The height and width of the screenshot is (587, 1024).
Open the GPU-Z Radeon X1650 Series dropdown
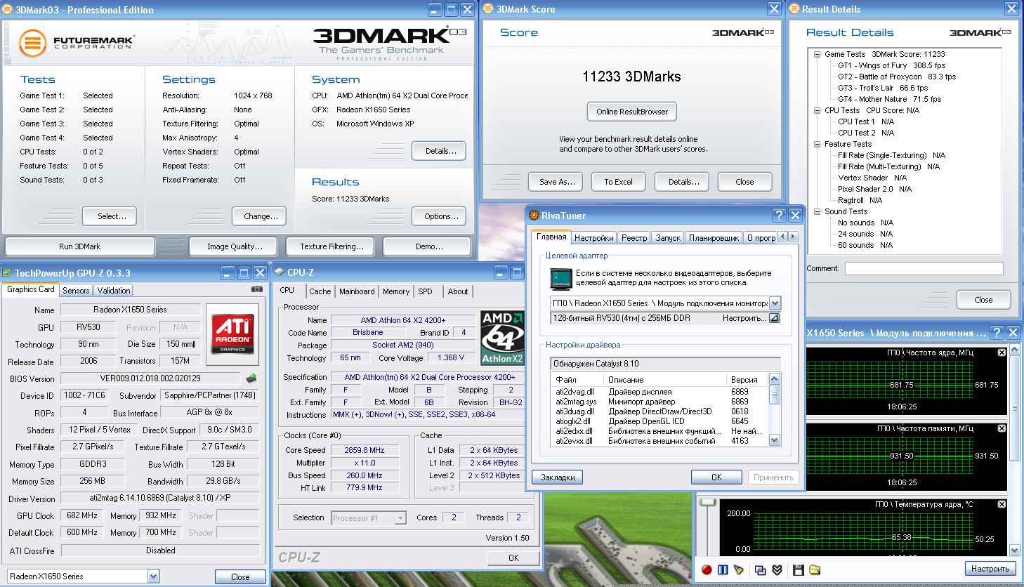153,576
